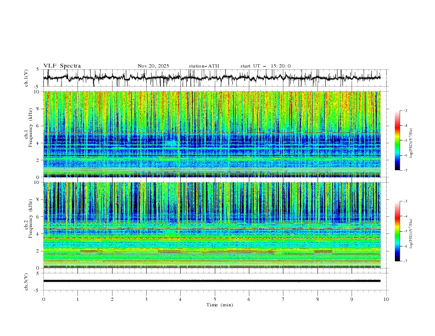
Task: Click the "start UT = 15:20:0" label
Action: (x=265, y=66)
